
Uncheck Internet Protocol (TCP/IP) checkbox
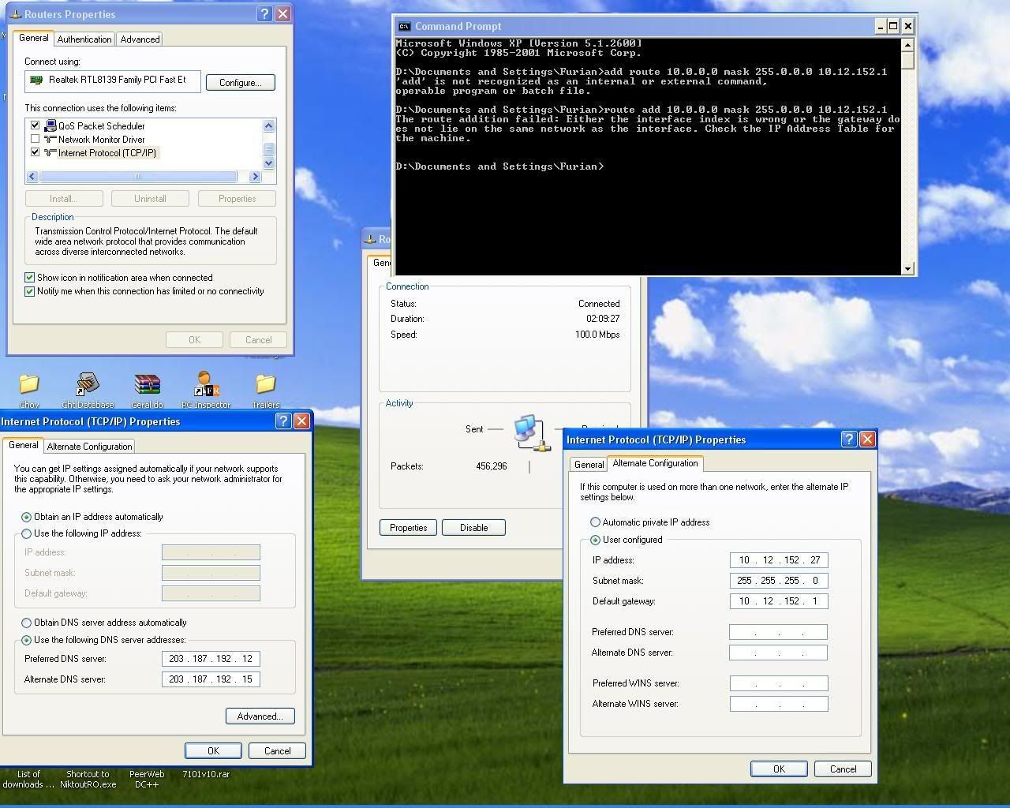click(35, 152)
